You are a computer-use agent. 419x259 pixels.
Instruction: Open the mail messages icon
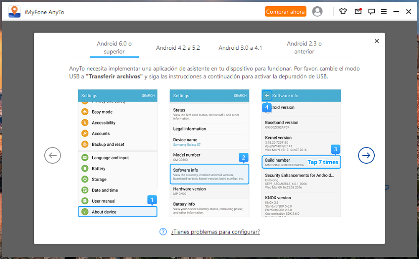(x=358, y=11)
